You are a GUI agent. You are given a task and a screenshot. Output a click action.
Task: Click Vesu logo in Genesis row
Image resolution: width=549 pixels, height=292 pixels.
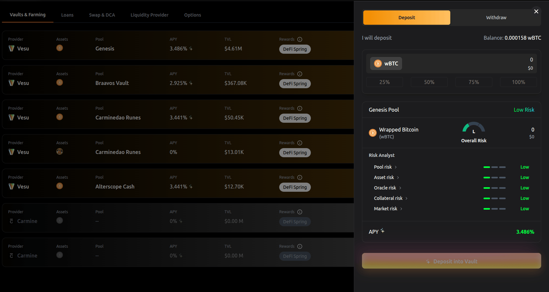click(x=11, y=49)
